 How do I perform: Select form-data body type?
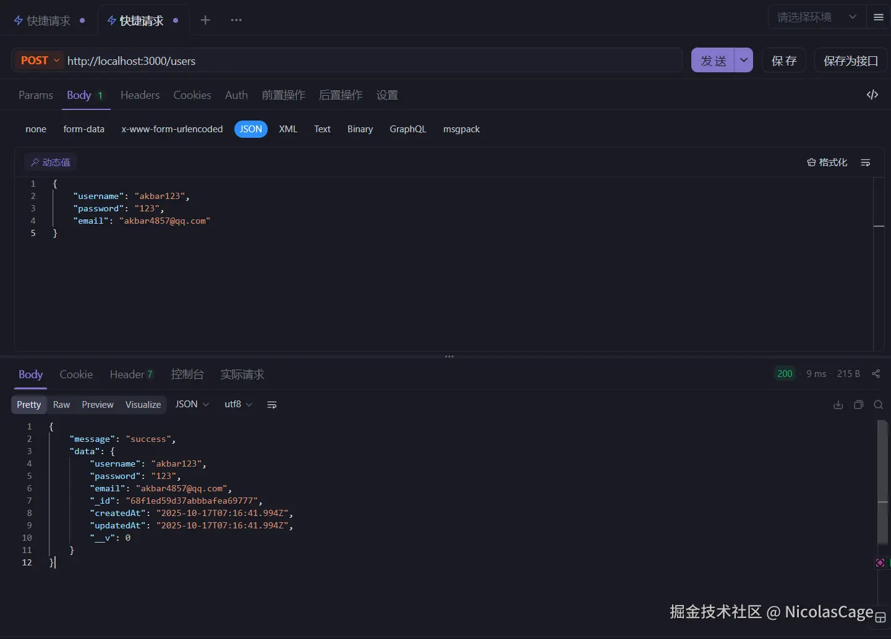point(84,129)
